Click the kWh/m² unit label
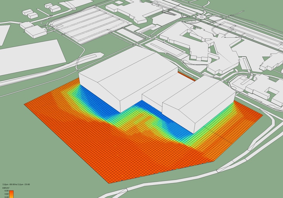Viewport: 283px width, 198px height. coord(6,188)
